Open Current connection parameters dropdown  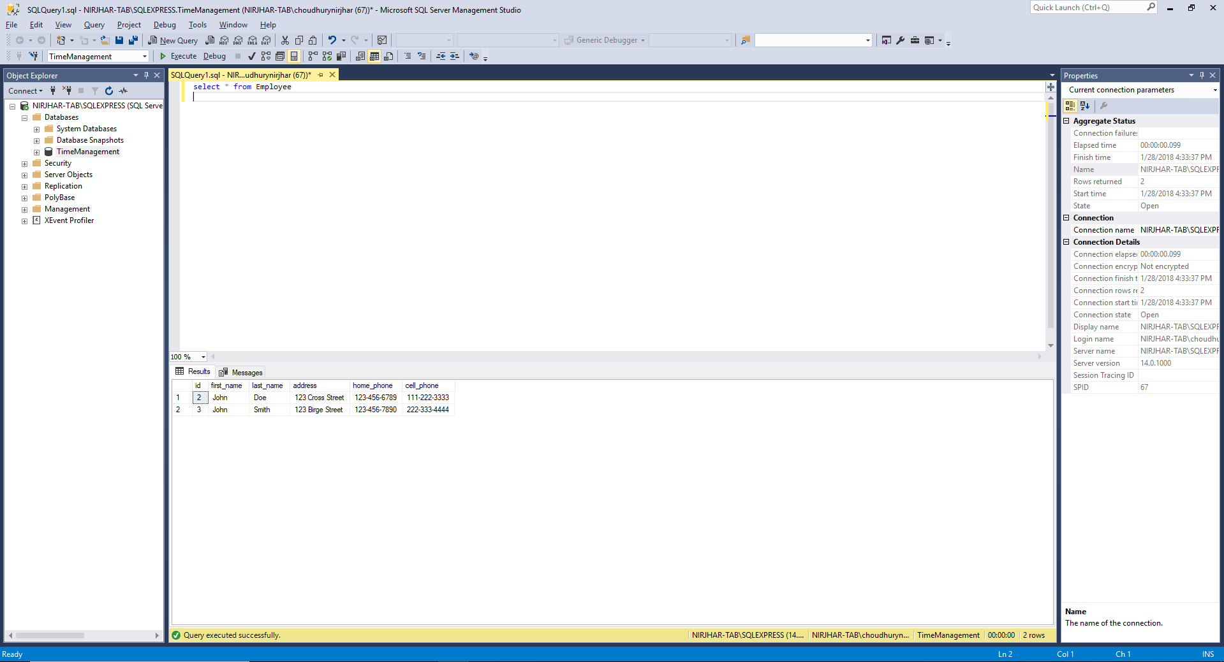point(1215,90)
